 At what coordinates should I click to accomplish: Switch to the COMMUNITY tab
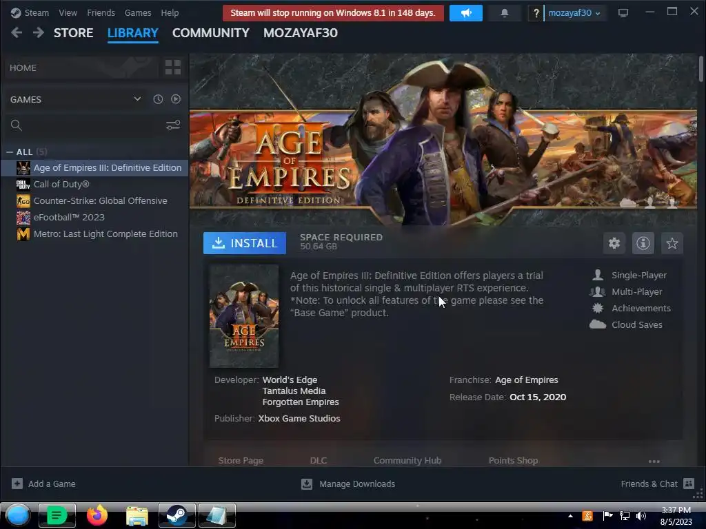tap(211, 33)
